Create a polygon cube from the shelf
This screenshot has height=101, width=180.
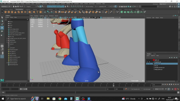(x=9, y=12)
